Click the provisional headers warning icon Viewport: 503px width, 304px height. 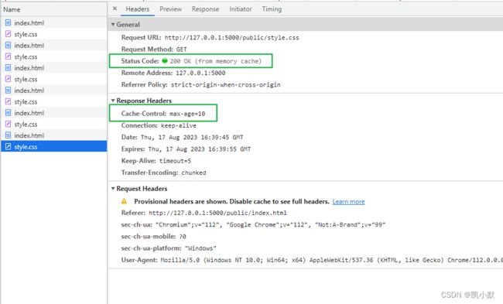(124, 201)
